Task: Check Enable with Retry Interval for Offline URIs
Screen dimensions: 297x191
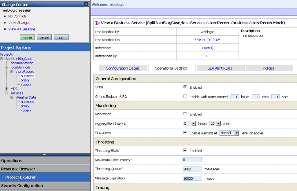Action: coord(185,97)
